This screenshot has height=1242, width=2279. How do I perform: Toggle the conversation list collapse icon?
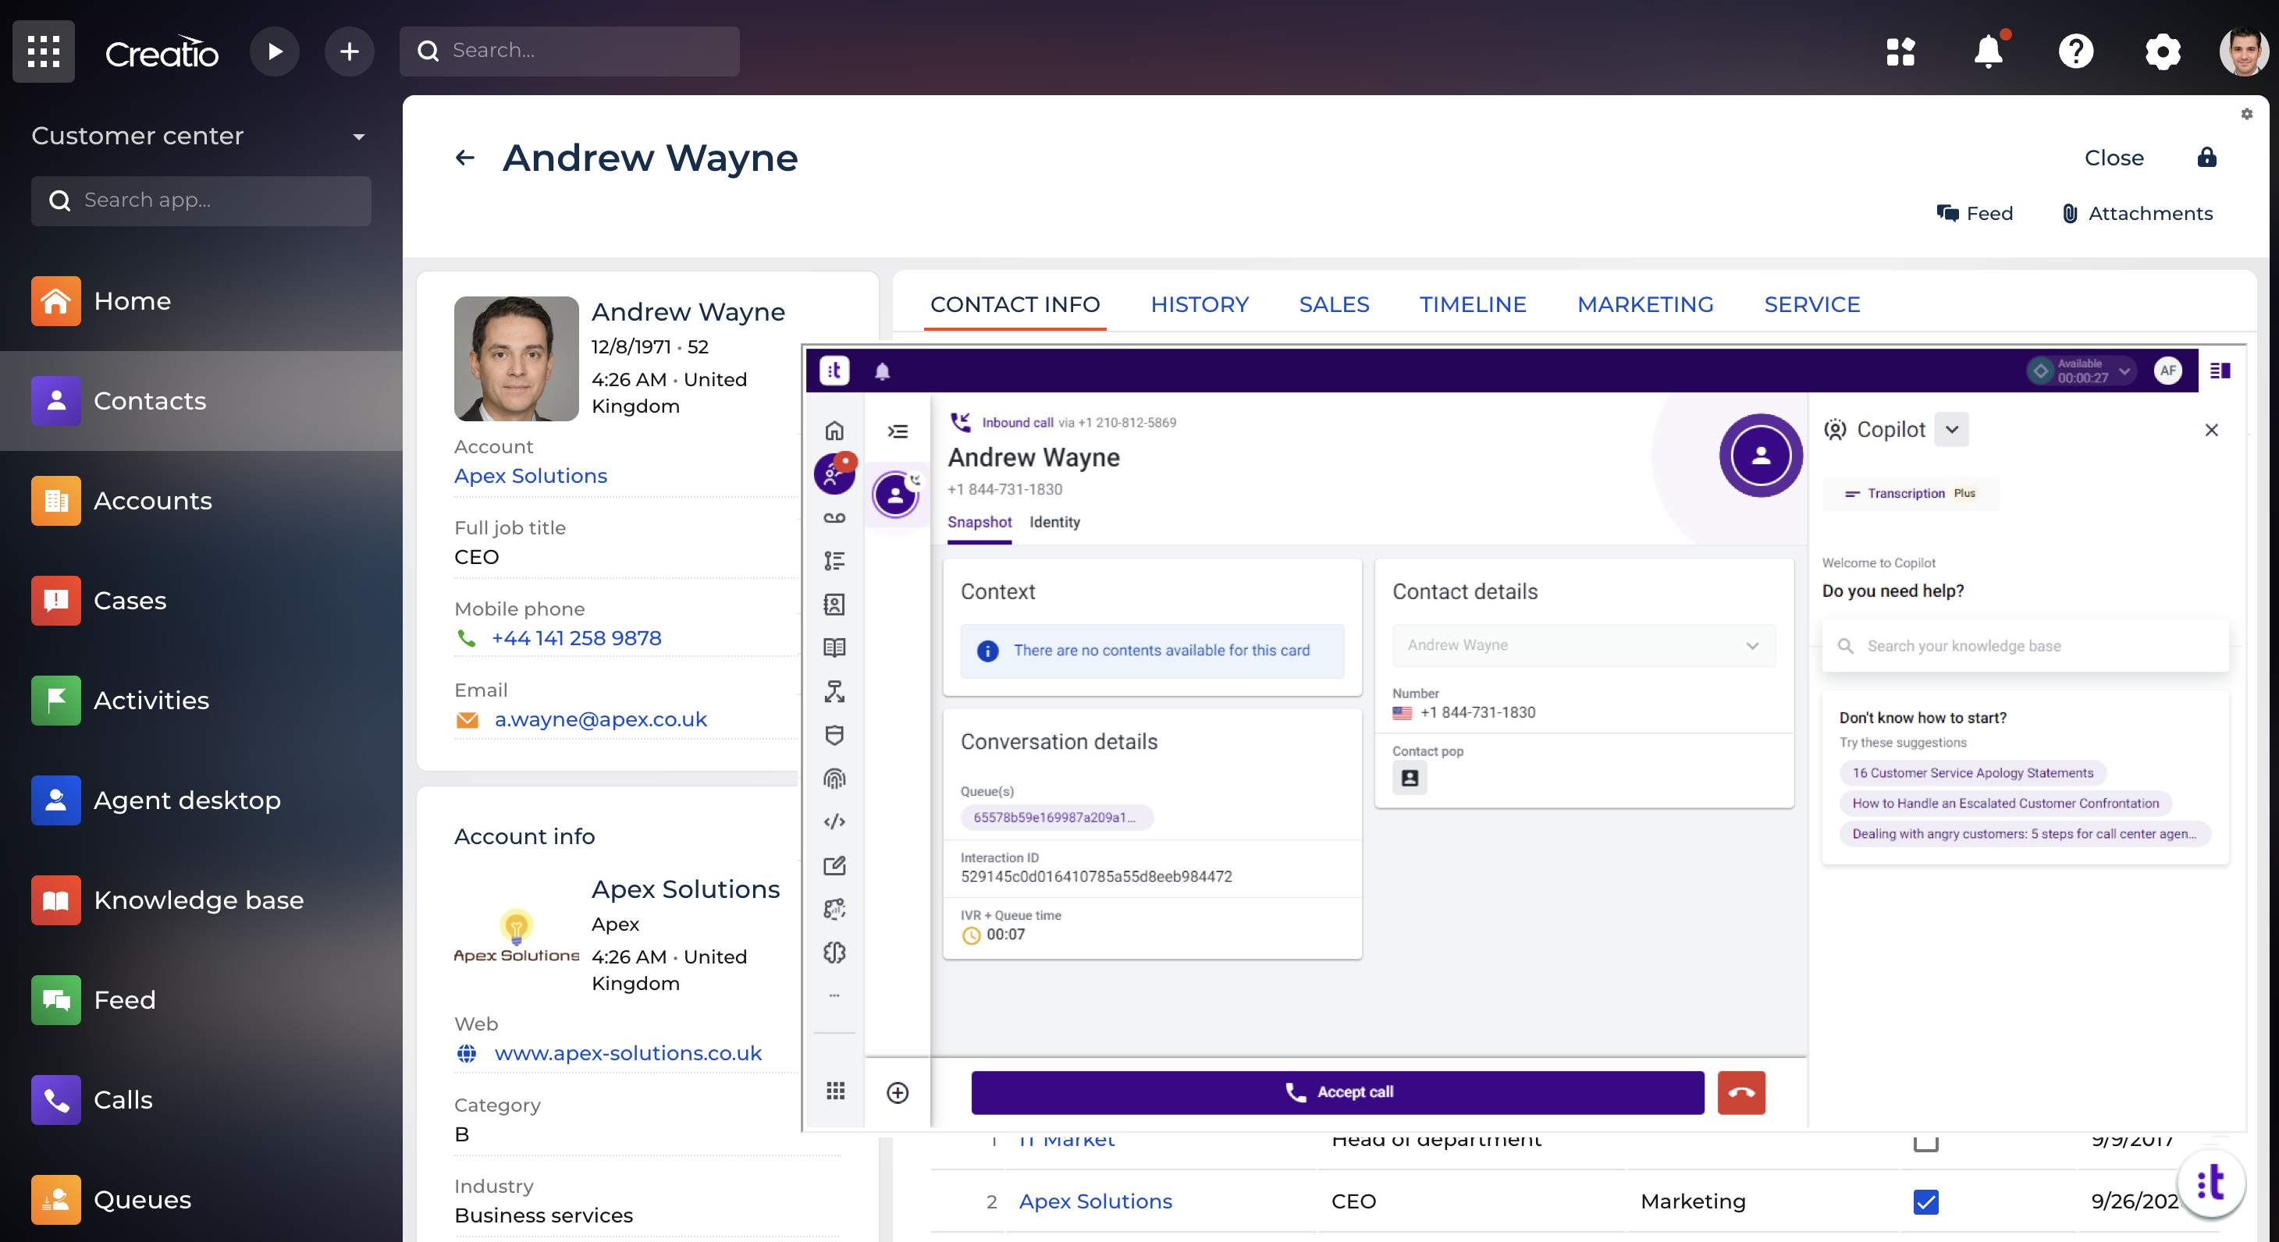[897, 431]
